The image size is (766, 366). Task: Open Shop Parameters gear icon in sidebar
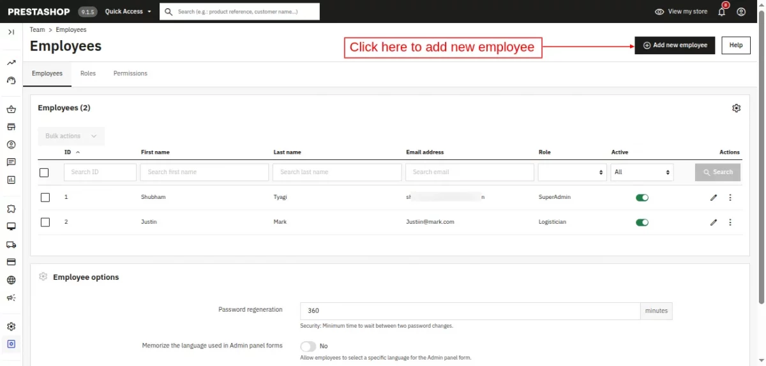(11, 326)
